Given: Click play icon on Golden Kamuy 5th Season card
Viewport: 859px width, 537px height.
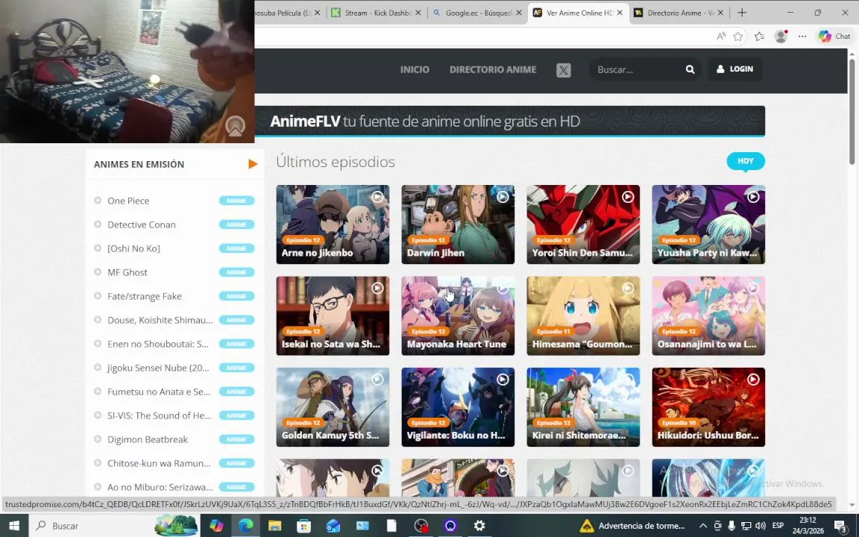Looking at the screenshot, I should (377, 379).
